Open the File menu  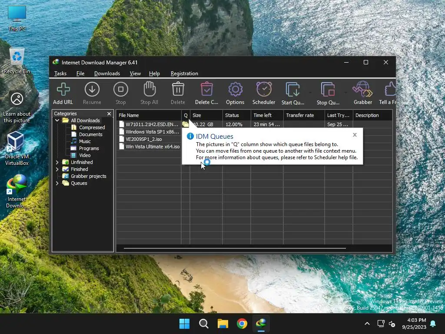click(80, 73)
